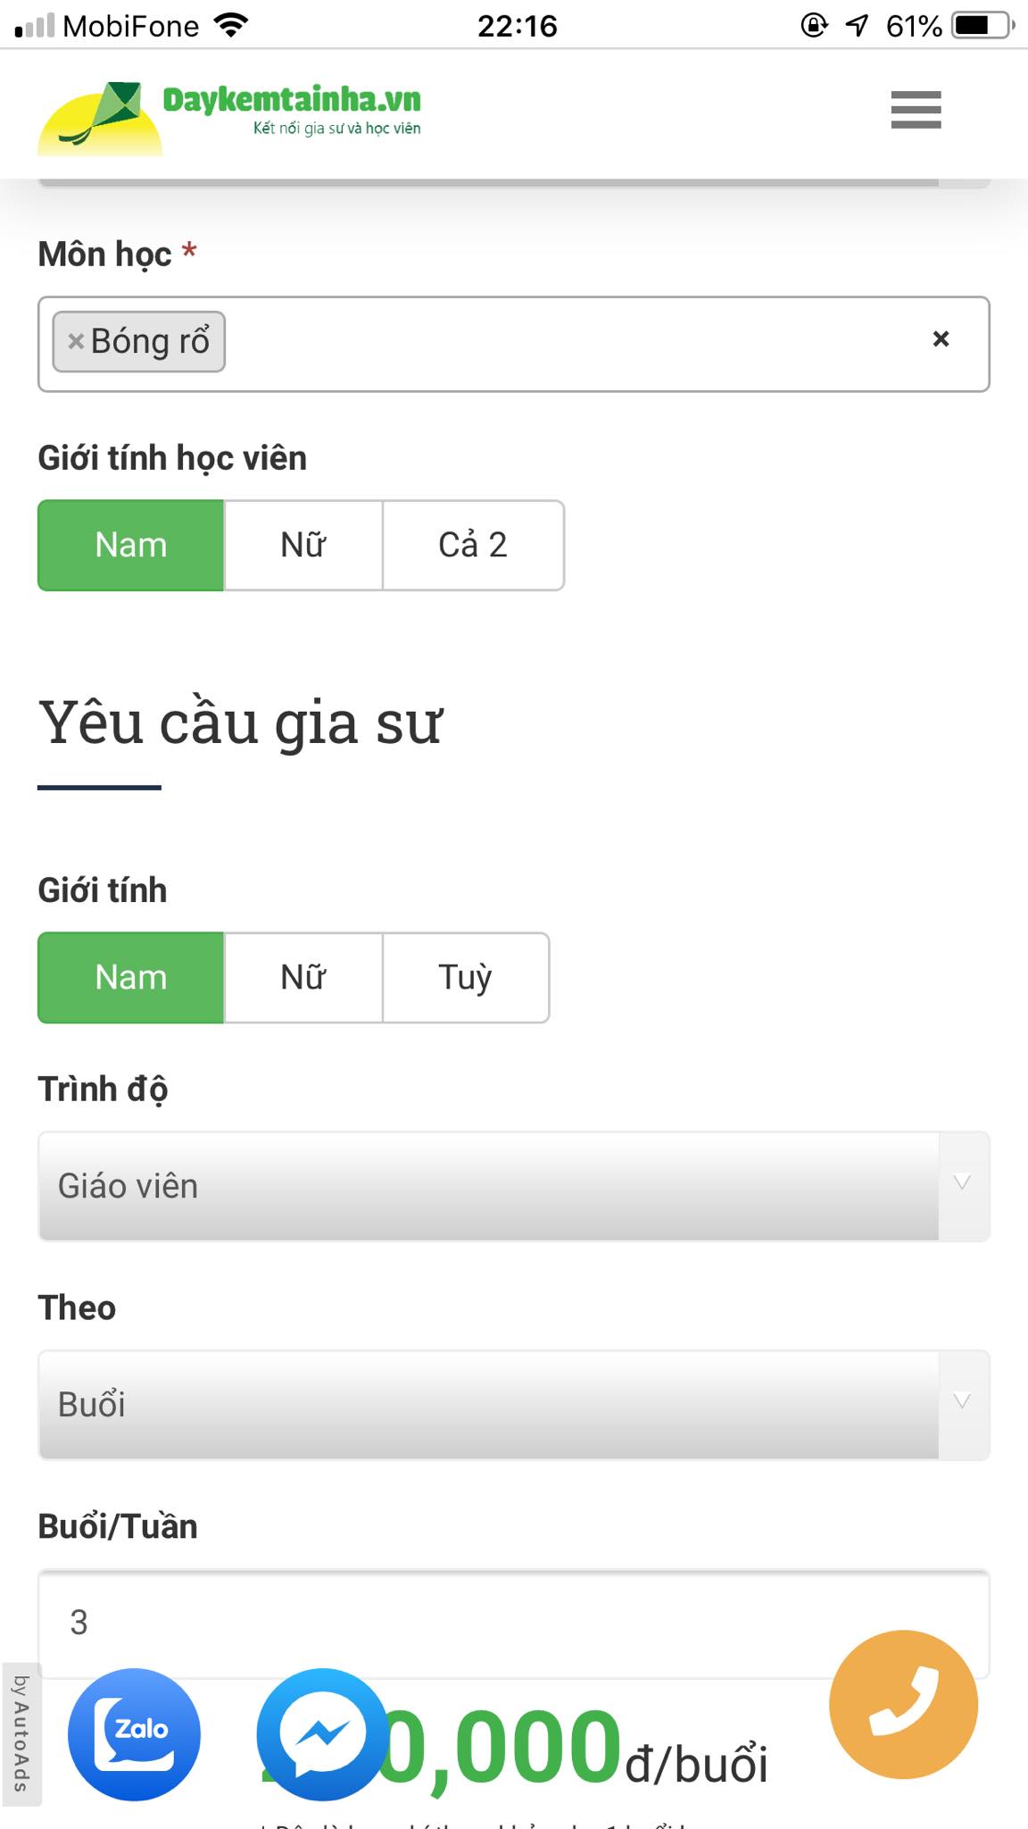Image resolution: width=1028 pixels, height=1829 pixels.
Task: Clear all selected subjects with the x
Action: [x=940, y=339]
